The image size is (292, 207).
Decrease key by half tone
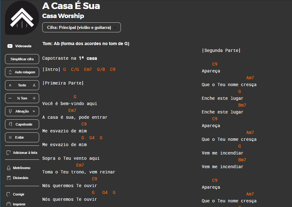pyautogui.click(x=10, y=98)
